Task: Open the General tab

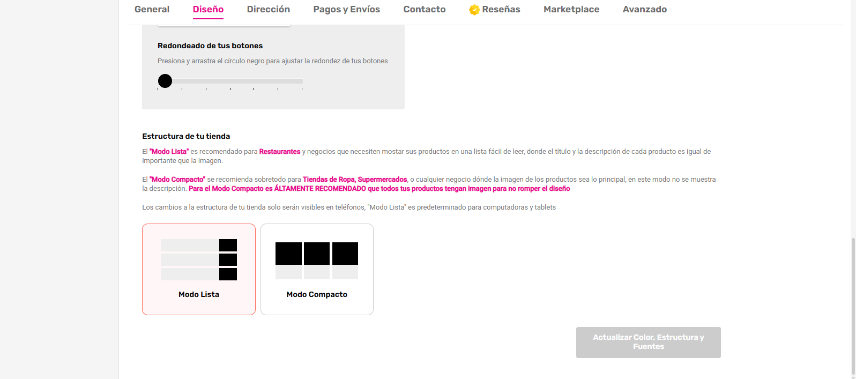Action: click(152, 10)
